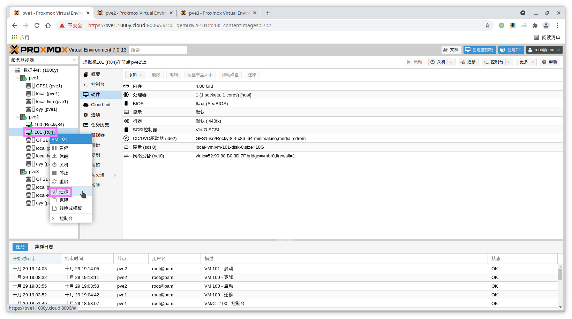This screenshot has width=572, height=319.
Task: Expand the Add (添加) hardware dropdown
Action: tap(135, 75)
